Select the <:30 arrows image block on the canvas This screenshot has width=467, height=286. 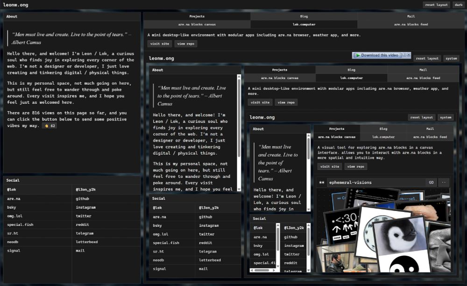pyautogui.click(x=342, y=226)
